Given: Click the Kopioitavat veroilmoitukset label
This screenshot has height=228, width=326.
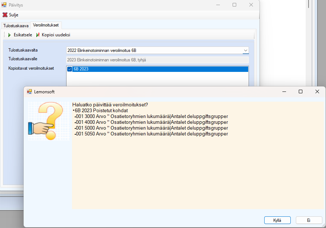Looking at the screenshot, I should pos(31,68).
